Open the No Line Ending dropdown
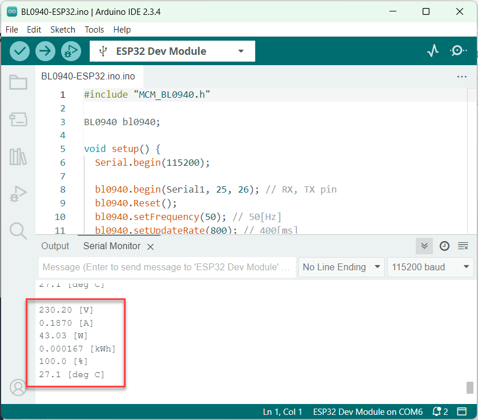 tap(341, 267)
